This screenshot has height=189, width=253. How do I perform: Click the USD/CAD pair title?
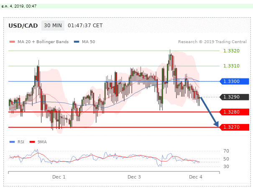point(23,26)
